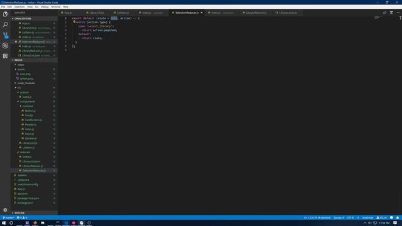Open Button.js in the common folder
The image size is (402, 226).
click(x=30, y=110)
